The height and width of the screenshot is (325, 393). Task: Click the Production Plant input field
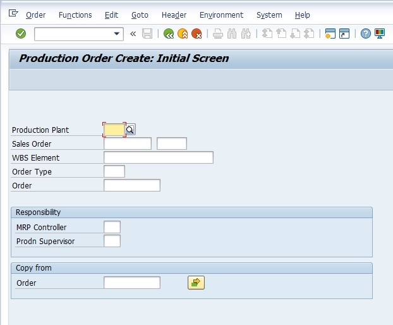pyautogui.click(x=114, y=130)
